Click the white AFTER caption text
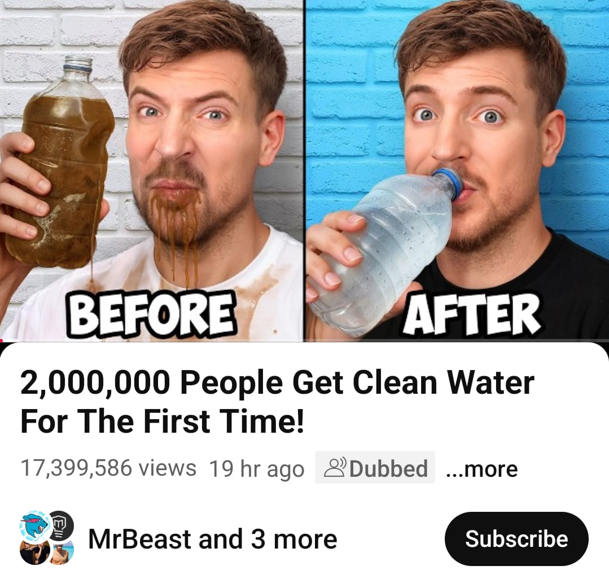The height and width of the screenshot is (583, 609). click(472, 314)
